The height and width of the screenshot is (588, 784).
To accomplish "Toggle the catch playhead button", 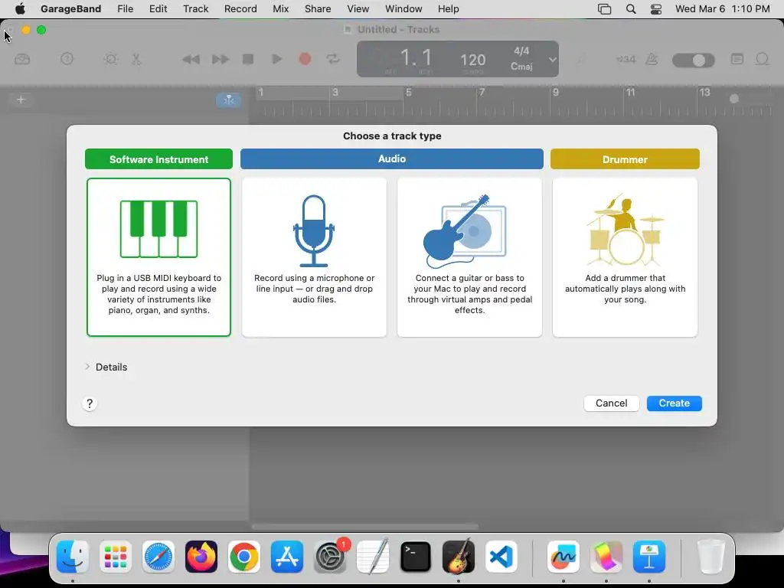I will click(x=228, y=100).
